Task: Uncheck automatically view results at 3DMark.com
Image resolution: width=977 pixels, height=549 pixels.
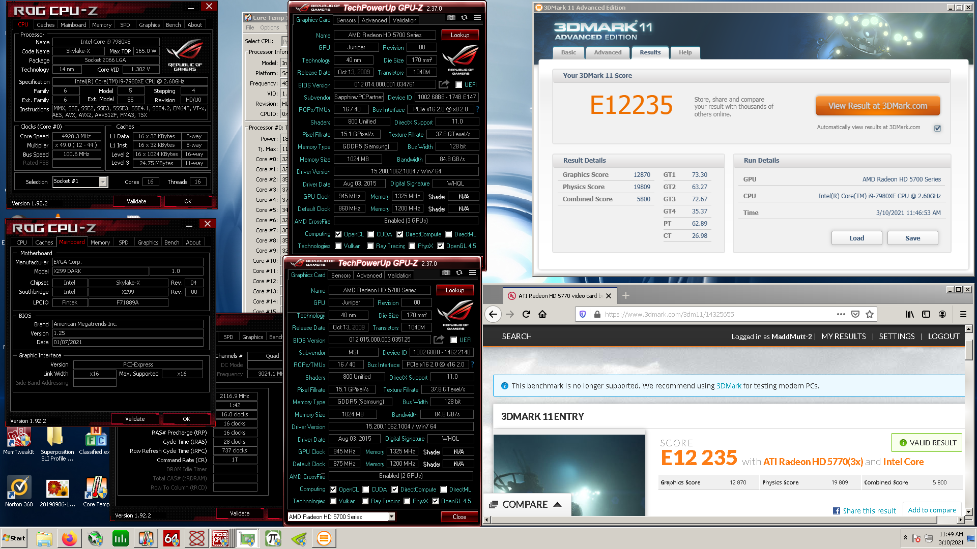Action: tap(937, 128)
